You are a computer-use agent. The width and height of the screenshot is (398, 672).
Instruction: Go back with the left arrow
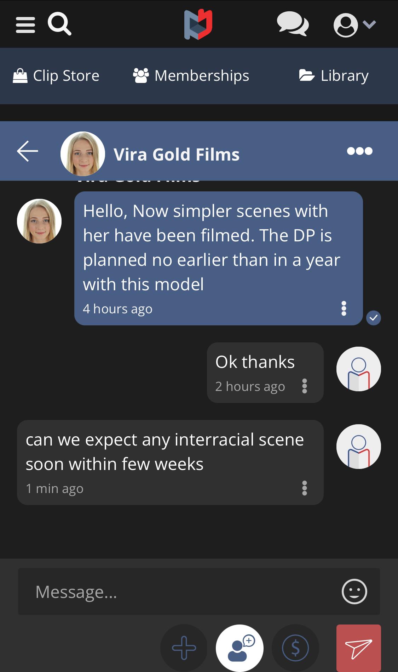pos(28,151)
